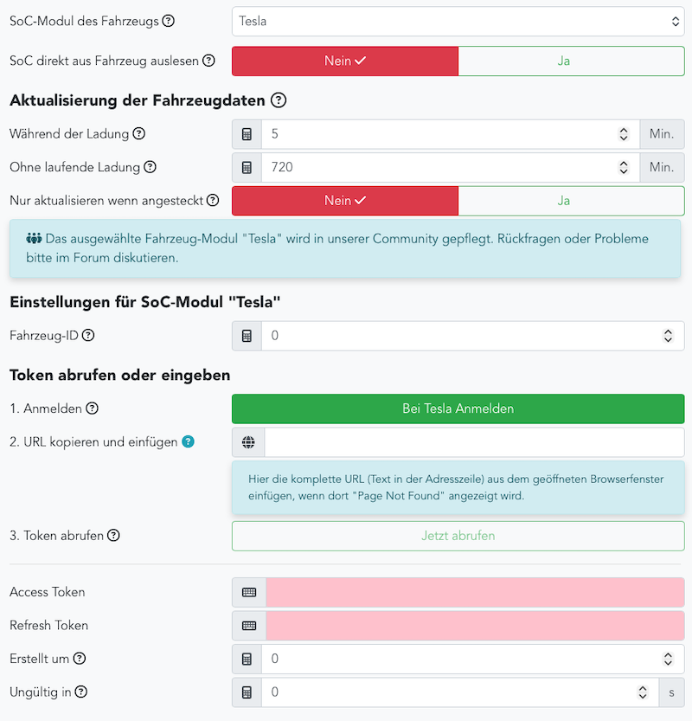Image resolution: width=692 pixels, height=721 pixels.
Task: Click blue help icon beside URL kopieren und einfügen
Action: tap(188, 441)
